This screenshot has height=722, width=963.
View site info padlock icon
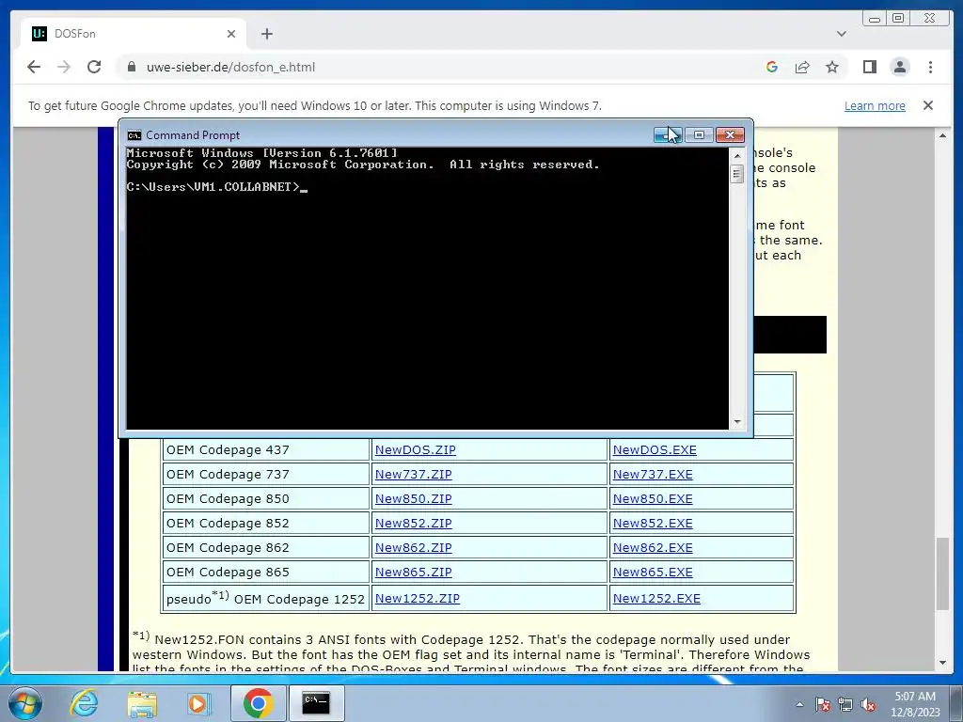pyautogui.click(x=131, y=67)
